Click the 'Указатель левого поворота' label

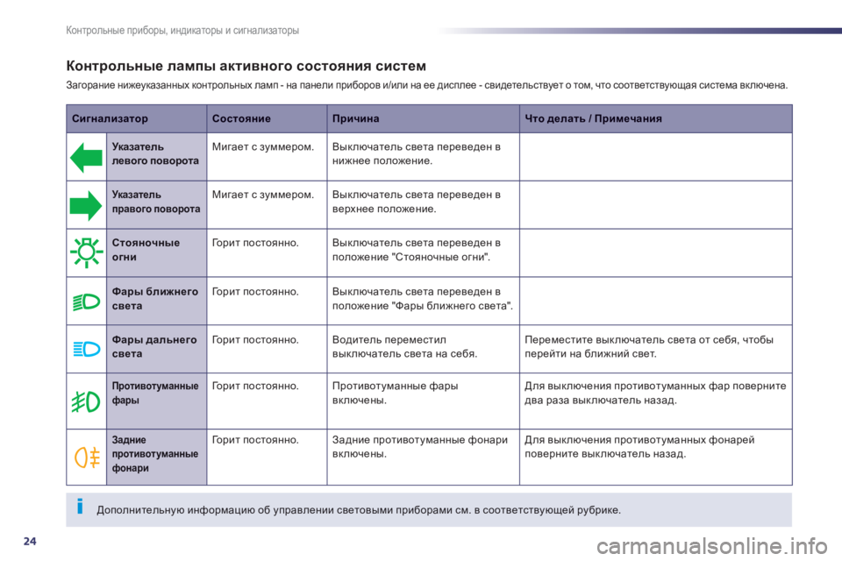click(x=154, y=155)
